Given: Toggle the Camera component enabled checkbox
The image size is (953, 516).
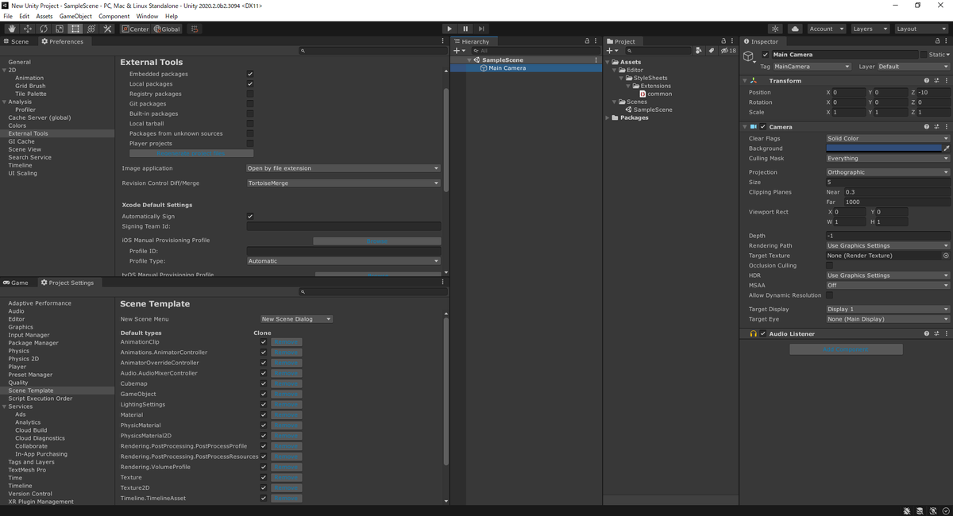Looking at the screenshot, I should tap(763, 126).
